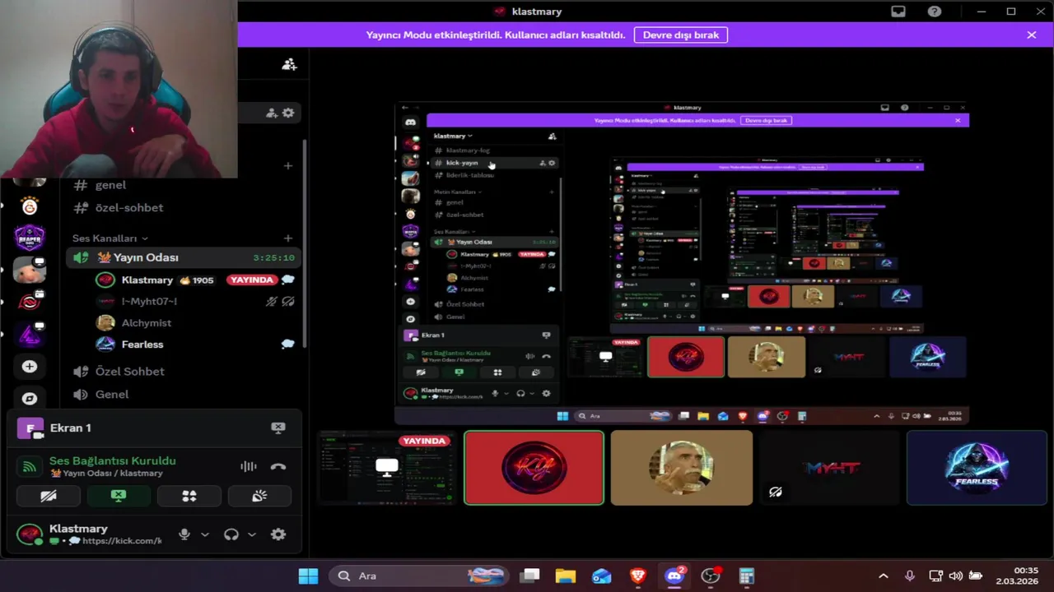This screenshot has height=592, width=1054.
Task: Open the hamster avatar server icon
Action: [30, 271]
